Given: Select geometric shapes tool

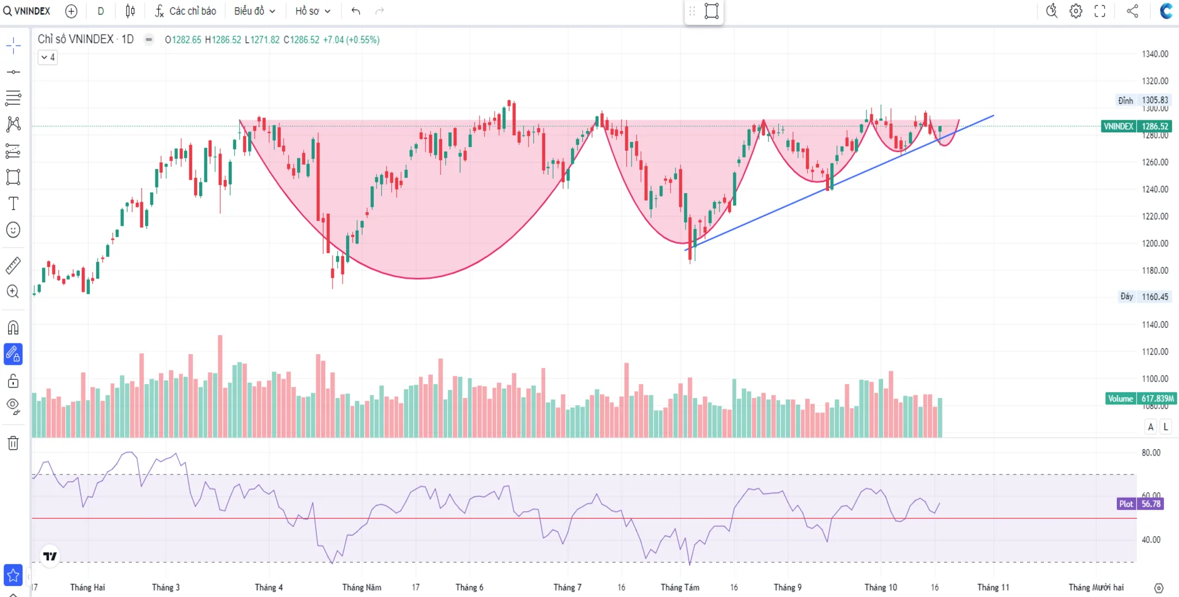Looking at the screenshot, I should click(13, 177).
